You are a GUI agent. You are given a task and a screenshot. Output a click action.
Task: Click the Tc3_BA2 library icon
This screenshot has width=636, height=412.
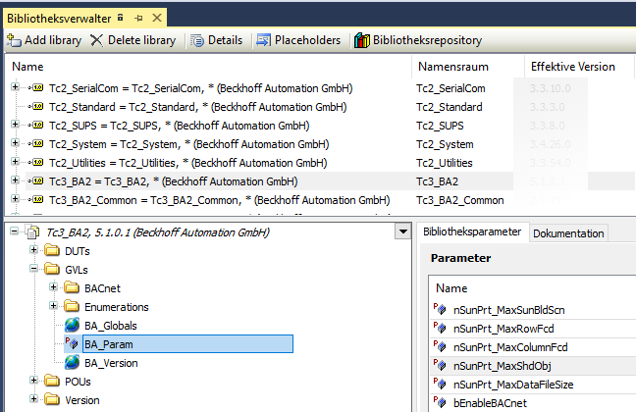click(x=36, y=180)
